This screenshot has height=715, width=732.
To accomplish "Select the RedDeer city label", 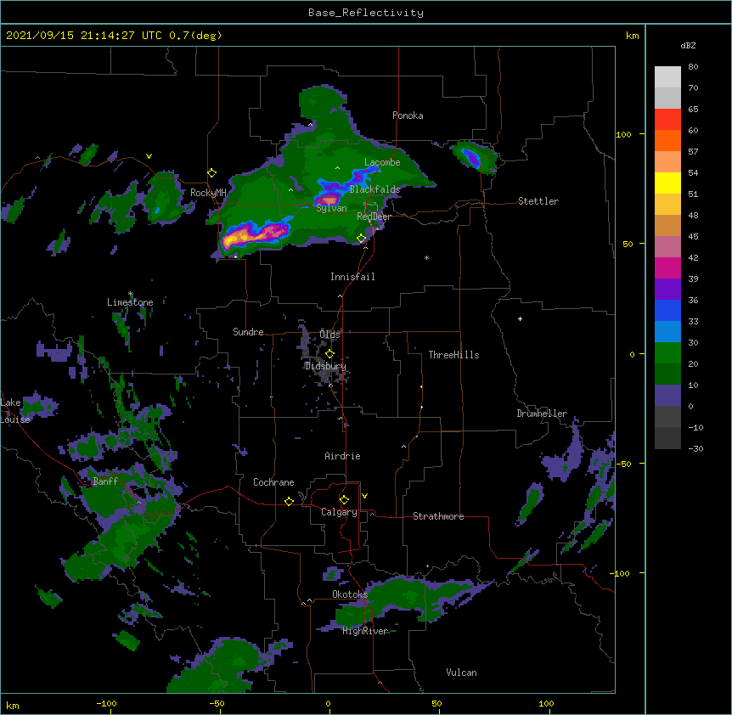I will 374,217.
